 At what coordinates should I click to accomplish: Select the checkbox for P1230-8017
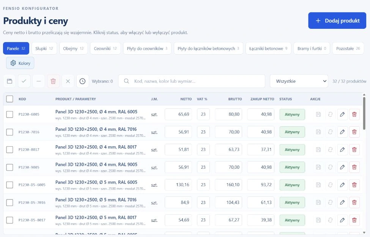point(9,149)
